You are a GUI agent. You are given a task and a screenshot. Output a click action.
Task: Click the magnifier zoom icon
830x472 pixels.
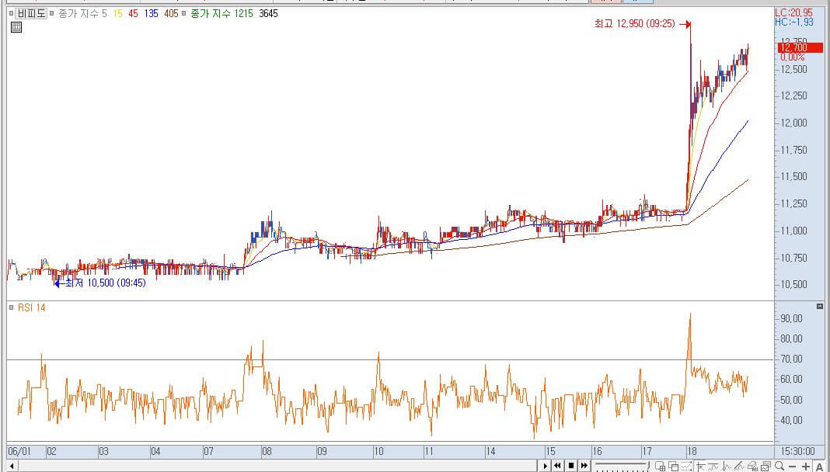pos(779,466)
